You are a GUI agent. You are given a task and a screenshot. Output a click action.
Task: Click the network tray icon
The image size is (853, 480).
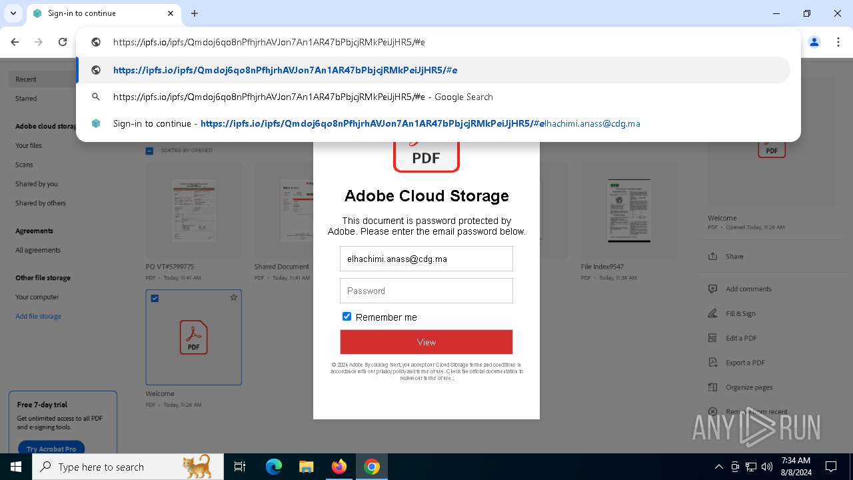pyautogui.click(x=751, y=467)
